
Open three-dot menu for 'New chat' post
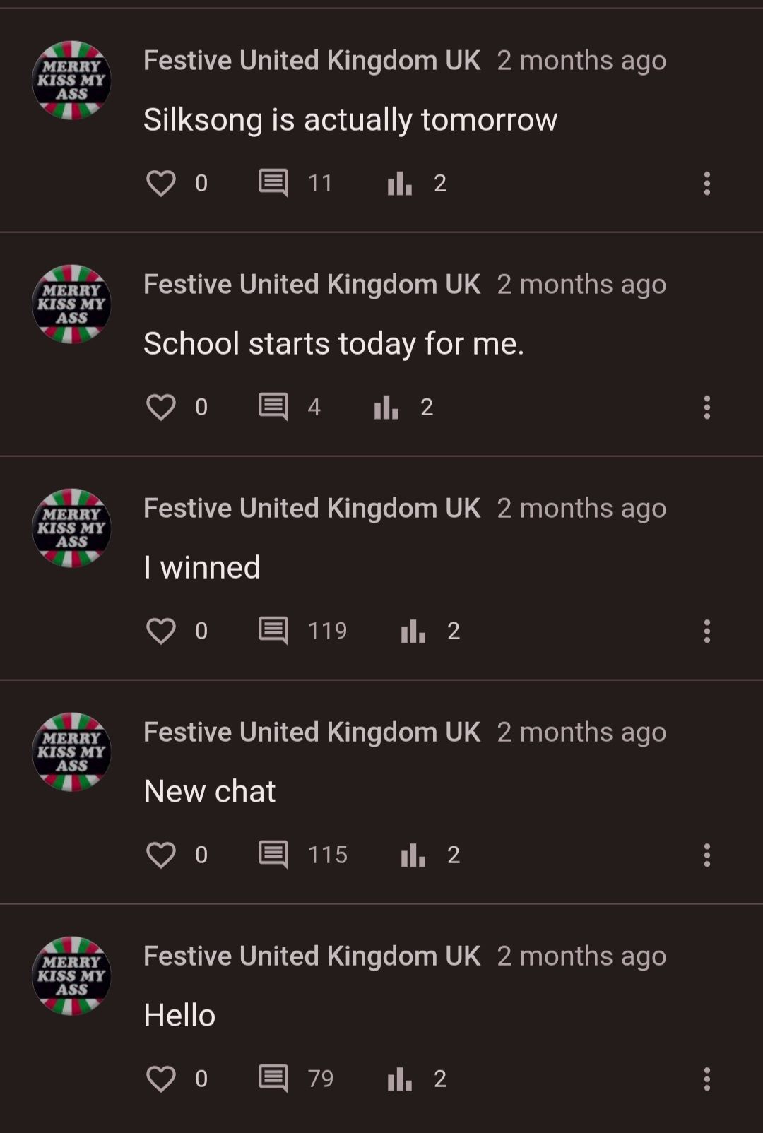[706, 855]
